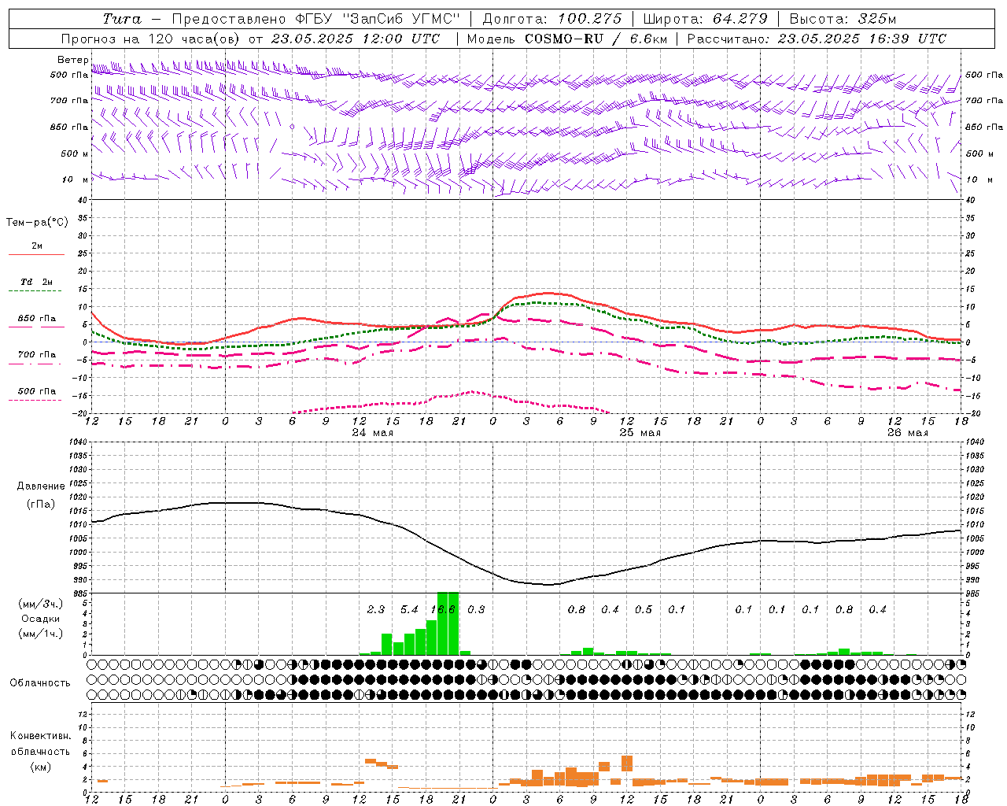Click "Прогноз на 120 часа(ов)" forecast text

coord(151,39)
